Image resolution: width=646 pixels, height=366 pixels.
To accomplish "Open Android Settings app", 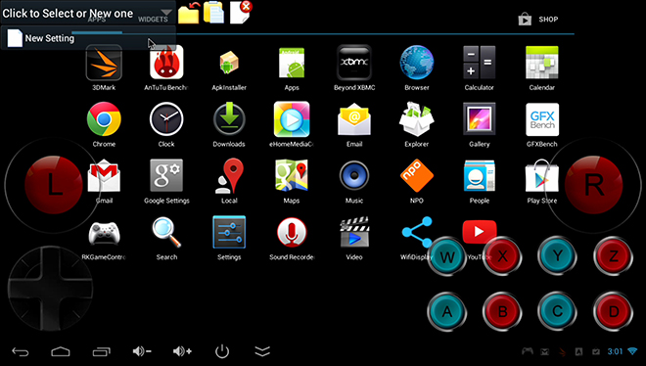I will point(229,232).
